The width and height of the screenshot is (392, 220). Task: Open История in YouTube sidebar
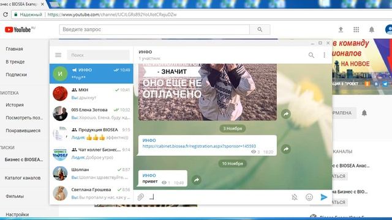point(15,105)
